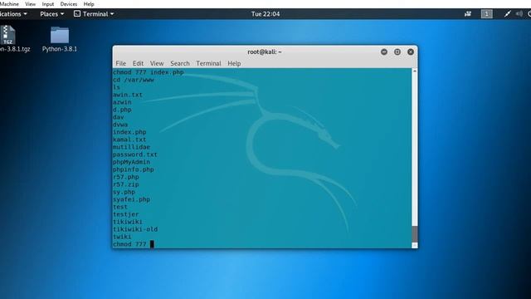Click the 'chmod 777 index.php' line
Viewport: 531px width, 299px height.
(149, 72)
